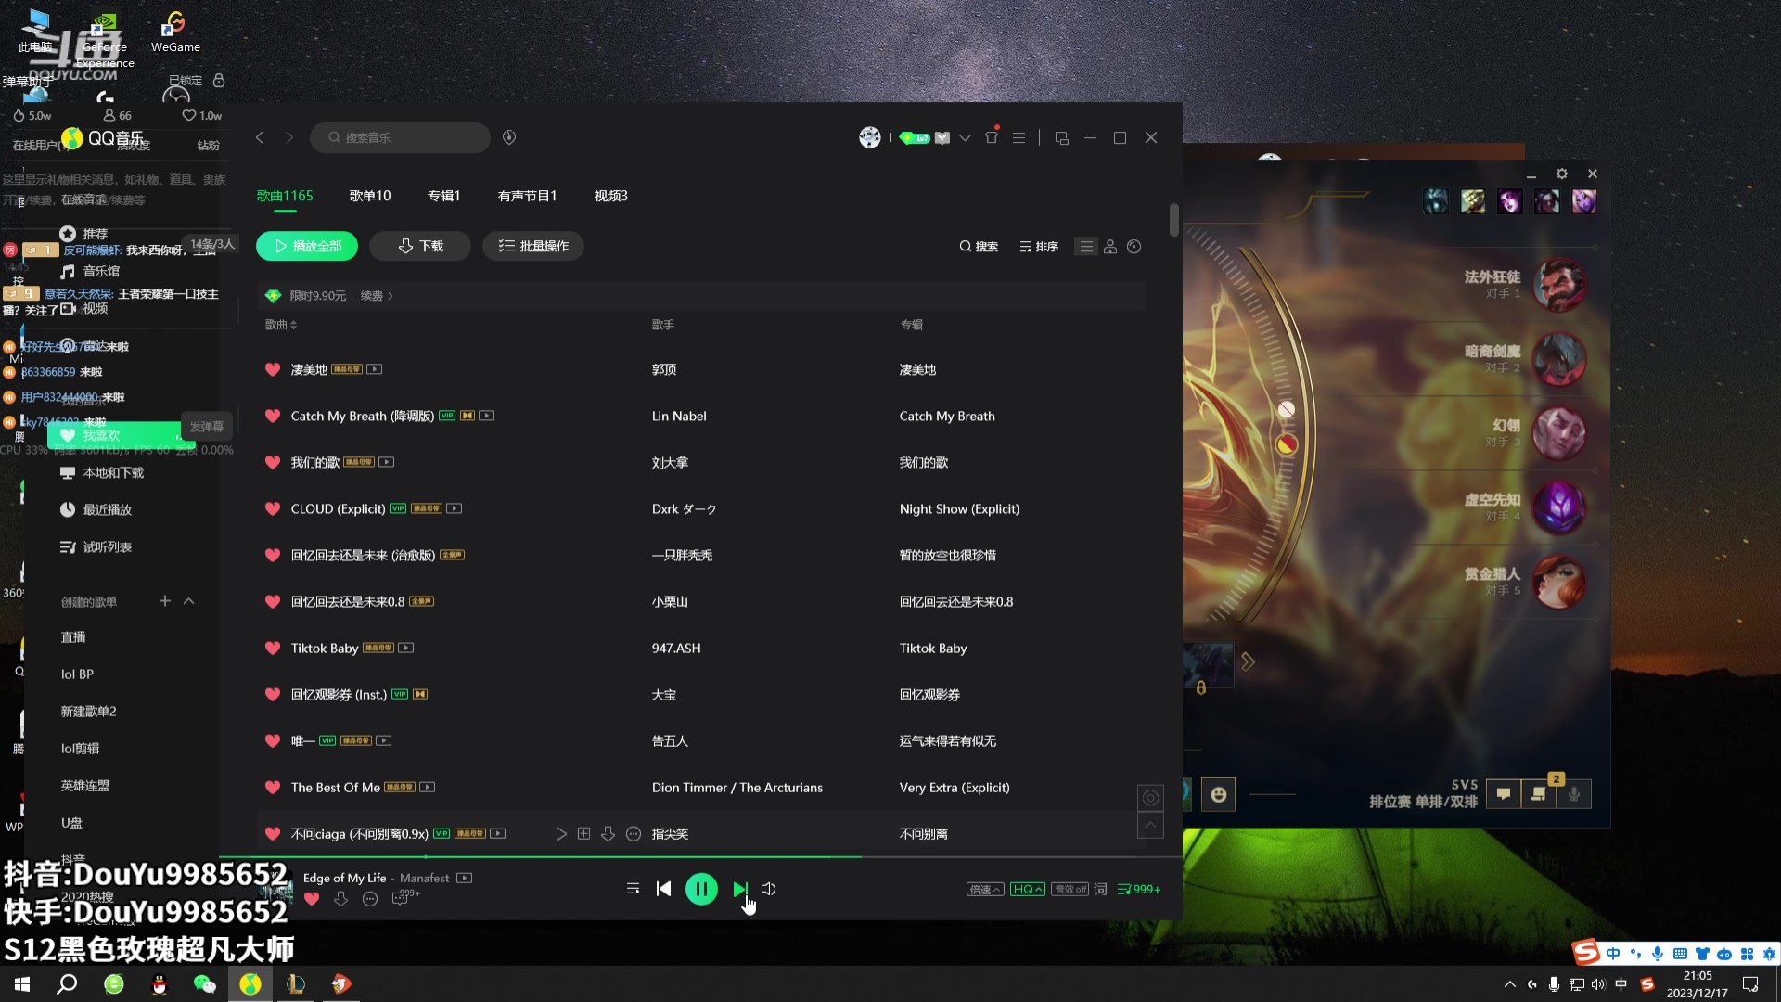Toggle the 音效 off sound effect switch
The width and height of the screenshot is (1781, 1002).
pyautogui.click(x=1070, y=889)
